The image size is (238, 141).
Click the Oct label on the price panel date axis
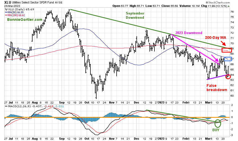coord(87,102)
